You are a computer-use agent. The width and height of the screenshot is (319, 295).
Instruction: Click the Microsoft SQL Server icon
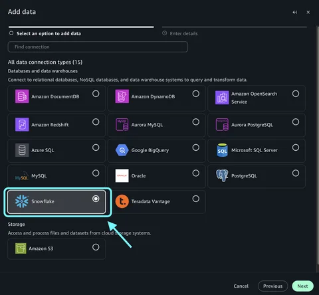pos(222,150)
